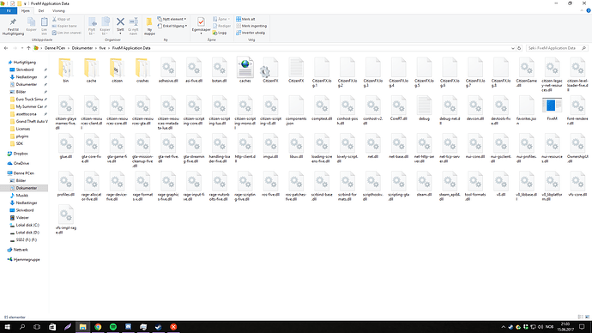Image resolution: width=592 pixels, height=333 pixels.
Task: Click five in the address breadcrumb
Action: coord(102,48)
